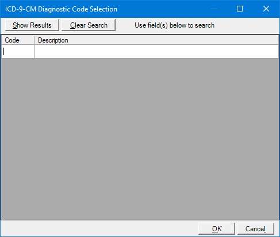
Task: Select the Code column header
Action: 18,40
